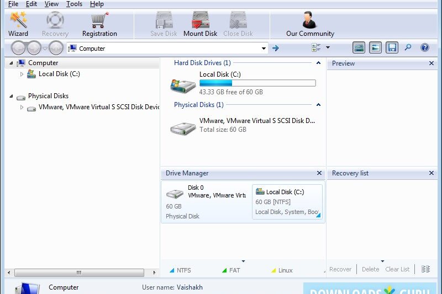Expand Local Disk (C:) tree node
This screenshot has width=442, height=294.
point(22,74)
